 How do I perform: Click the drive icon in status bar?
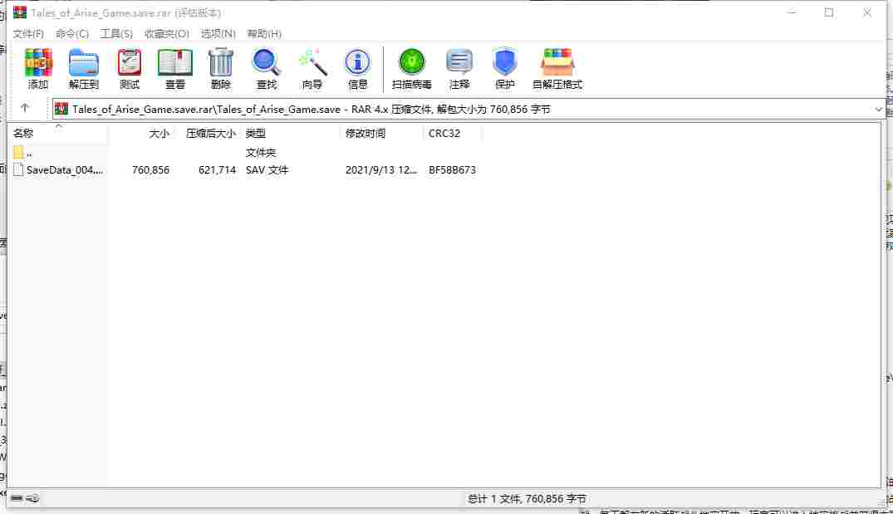click(17, 498)
